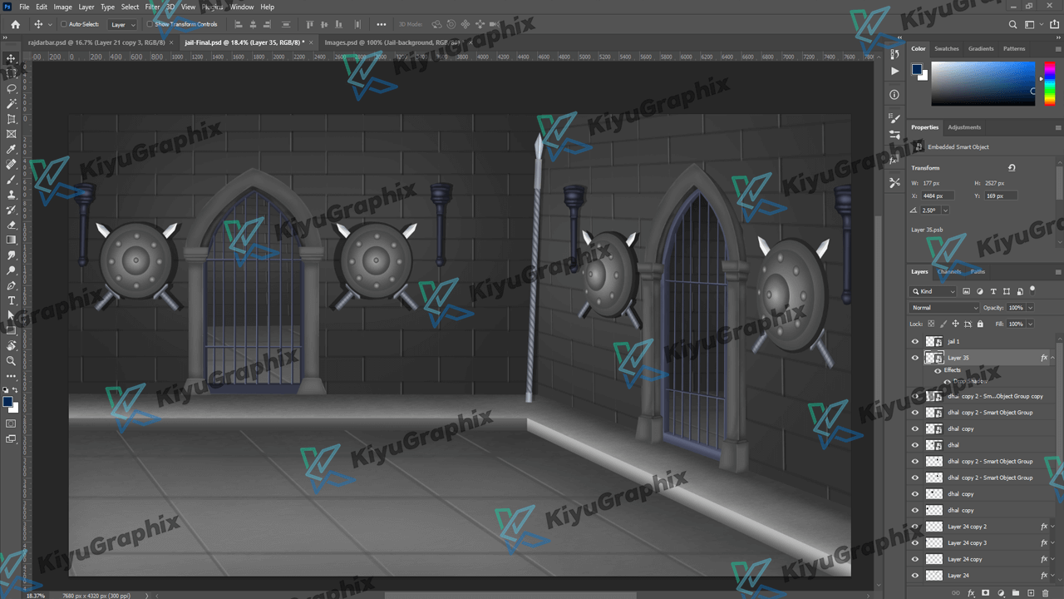
Task: Choose the Eraser tool
Action: pos(12,225)
